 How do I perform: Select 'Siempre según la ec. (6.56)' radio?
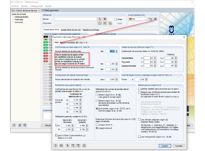click(x=97, y=95)
